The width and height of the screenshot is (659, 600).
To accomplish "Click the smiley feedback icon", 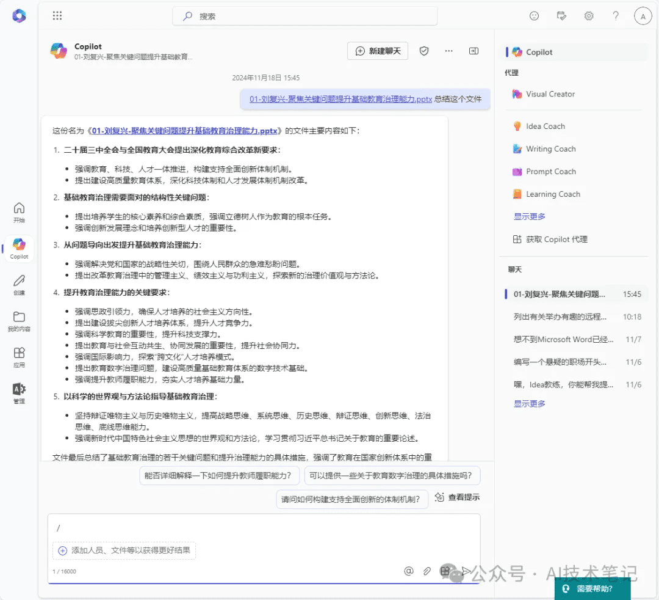I will point(535,16).
